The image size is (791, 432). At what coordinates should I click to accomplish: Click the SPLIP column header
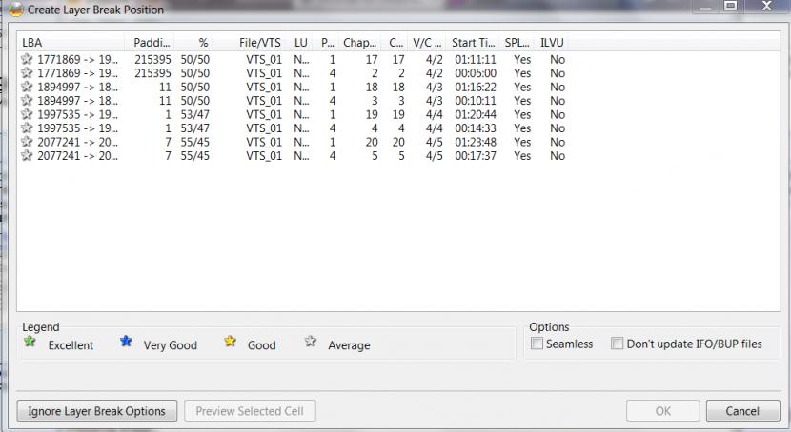517,43
